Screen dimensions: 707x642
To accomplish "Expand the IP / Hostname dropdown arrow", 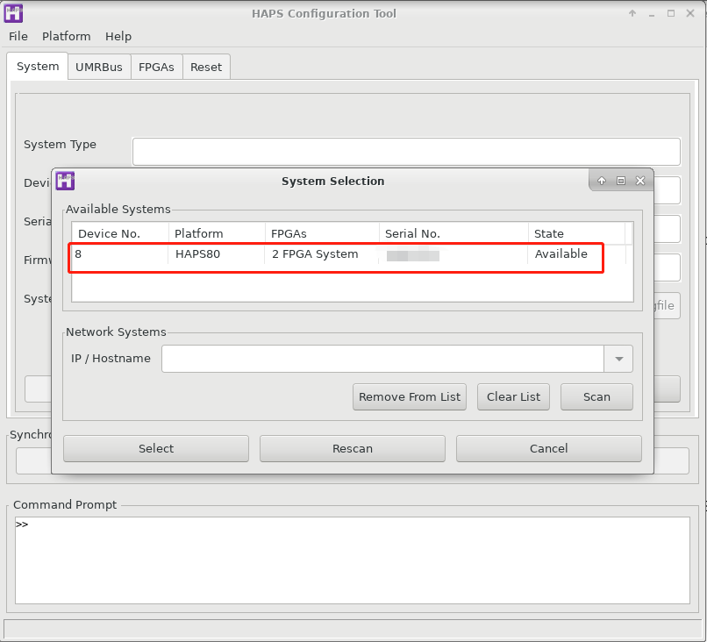I will coord(618,359).
